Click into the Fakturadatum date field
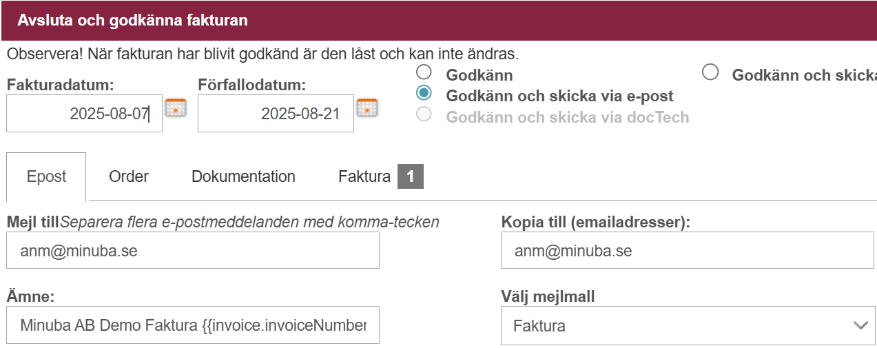 [x=84, y=113]
